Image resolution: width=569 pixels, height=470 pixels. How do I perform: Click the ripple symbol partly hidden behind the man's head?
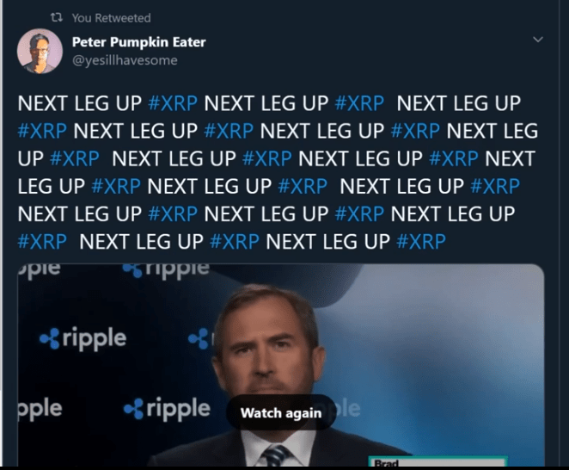tap(200, 339)
